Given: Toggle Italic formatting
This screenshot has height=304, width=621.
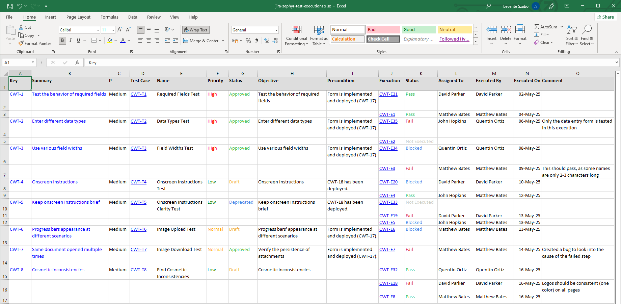Looking at the screenshot, I should tap(71, 41).
